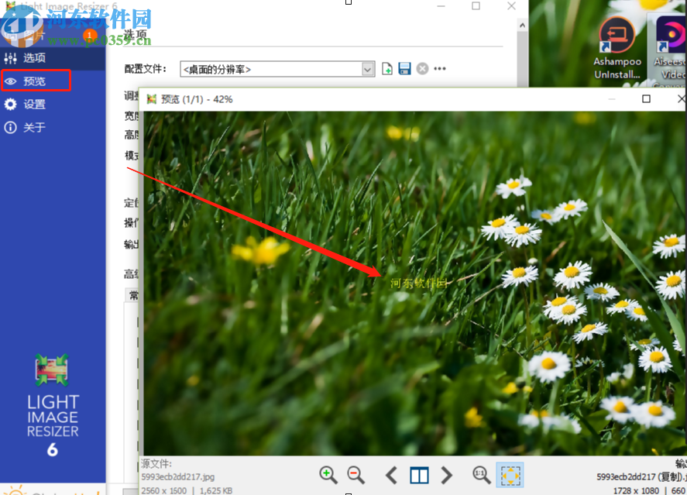Select the zoom in magnifier tool

(x=328, y=475)
